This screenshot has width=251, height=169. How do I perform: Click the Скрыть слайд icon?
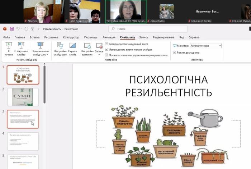(73, 49)
